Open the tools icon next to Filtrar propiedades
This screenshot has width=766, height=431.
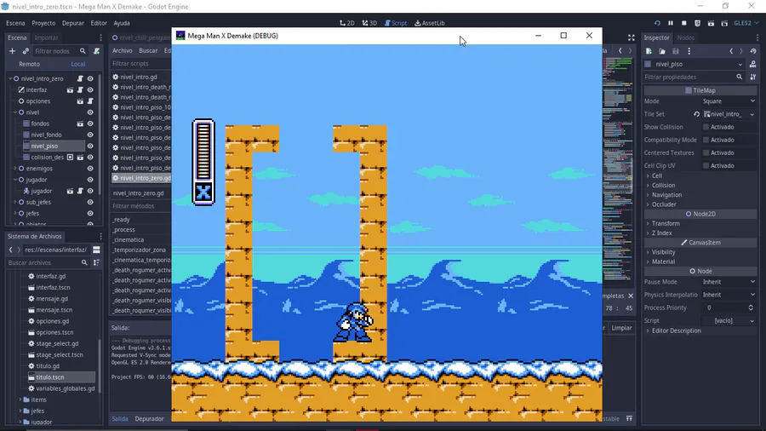coord(753,78)
